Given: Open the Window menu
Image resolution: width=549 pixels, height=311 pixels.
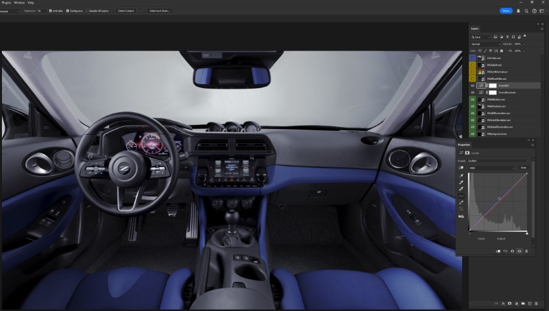Looking at the screenshot, I should [x=18, y=3].
